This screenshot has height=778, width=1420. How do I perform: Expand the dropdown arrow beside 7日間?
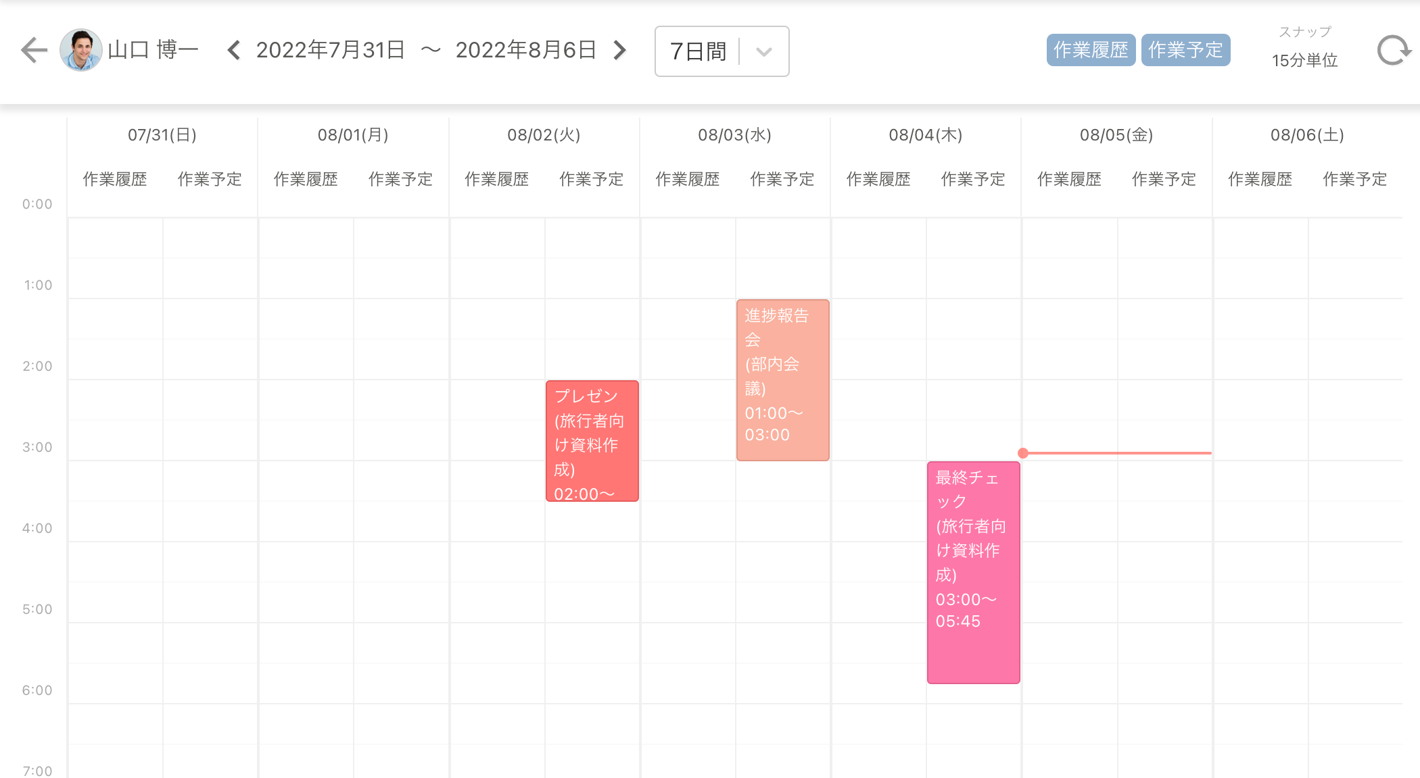point(764,51)
